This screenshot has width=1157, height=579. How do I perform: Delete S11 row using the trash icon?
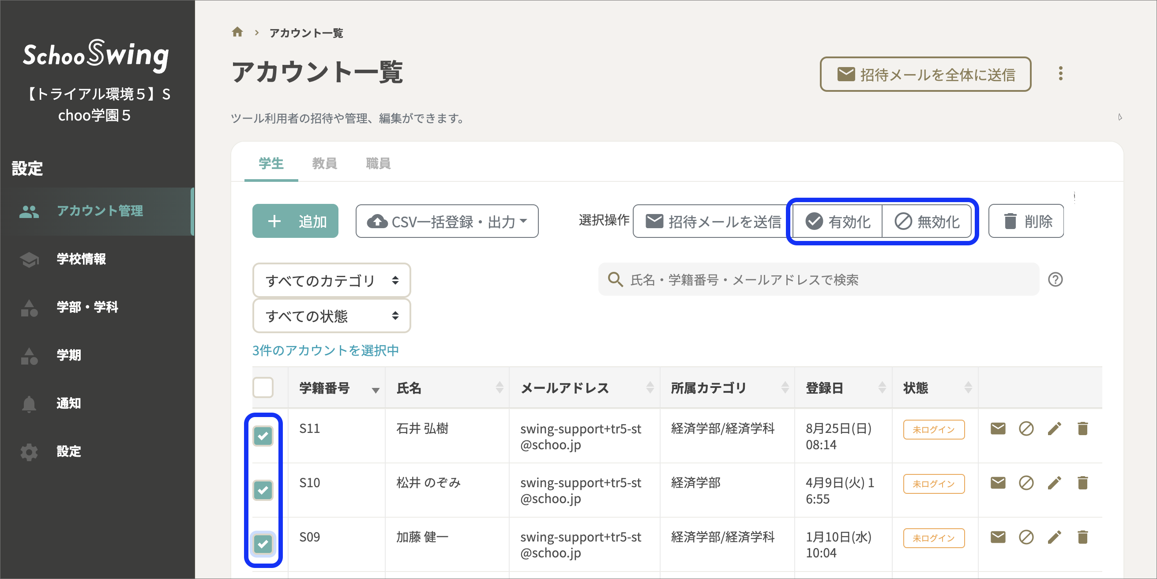click(x=1082, y=429)
